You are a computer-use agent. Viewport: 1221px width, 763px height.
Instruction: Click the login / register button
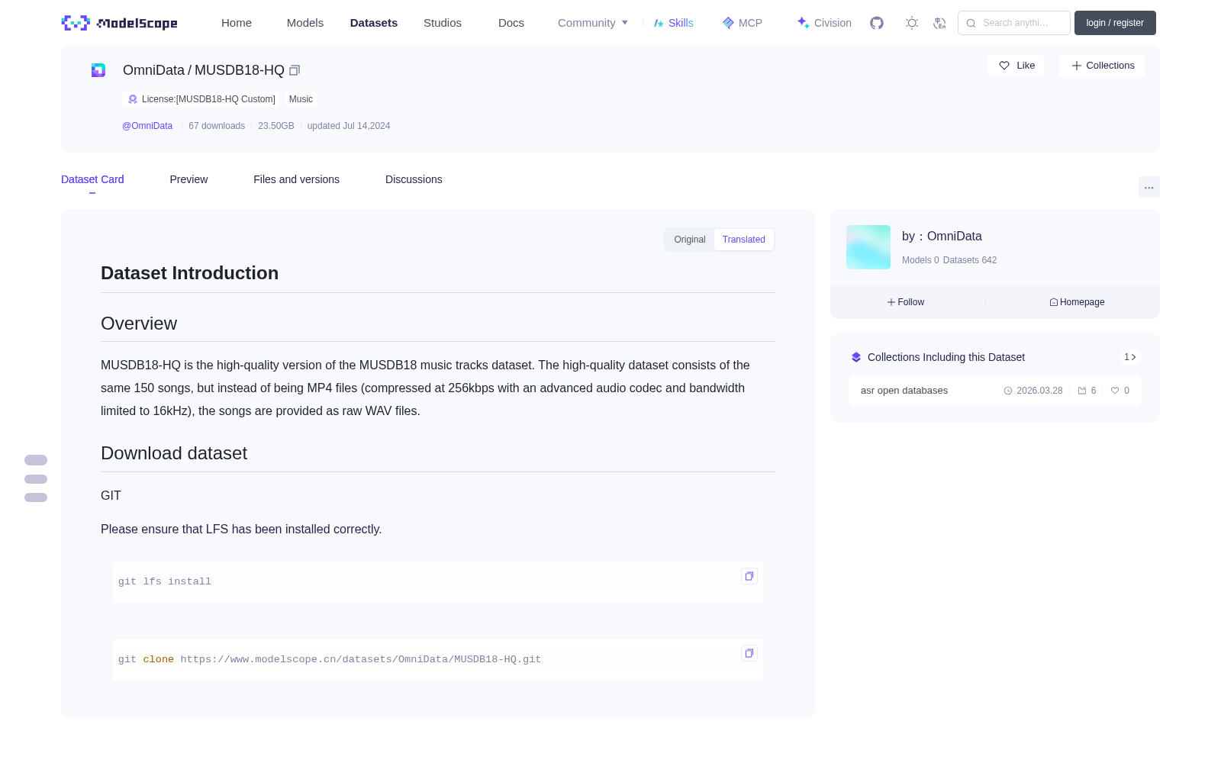click(1115, 23)
